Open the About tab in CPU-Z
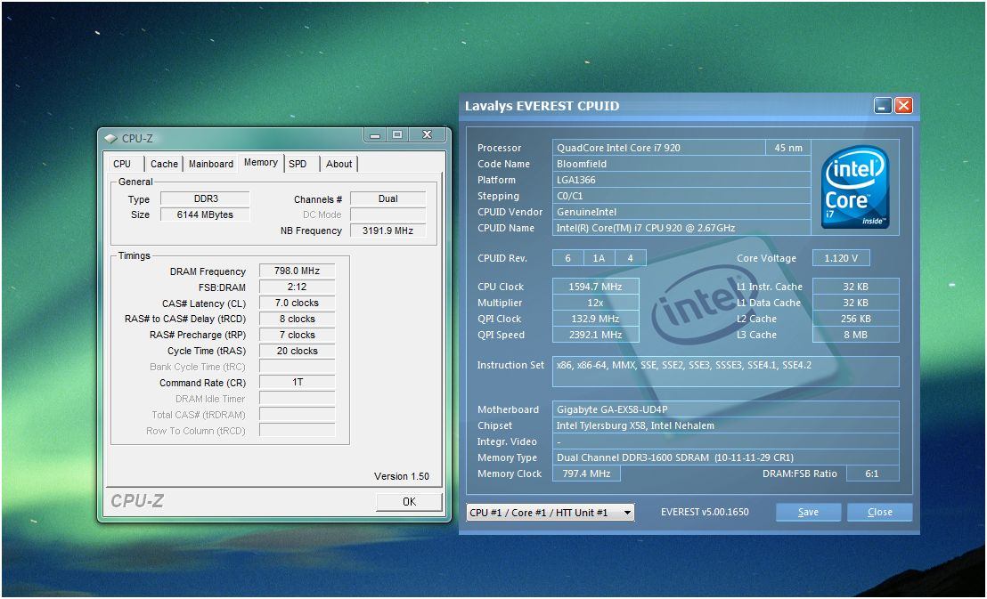The height and width of the screenshot is (599, 987). (x=339, y=164)
